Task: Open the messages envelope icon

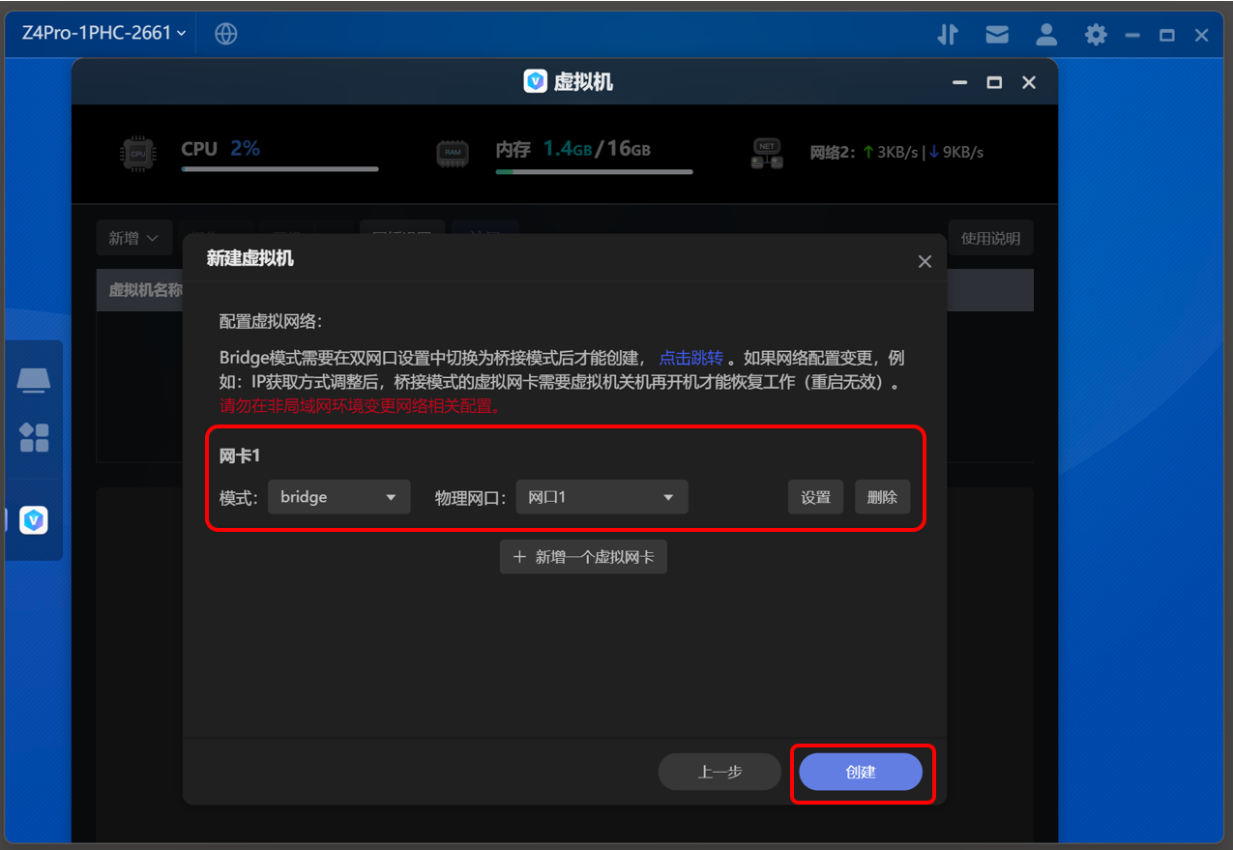Action: pyautogui.click(x=997, y=34)
